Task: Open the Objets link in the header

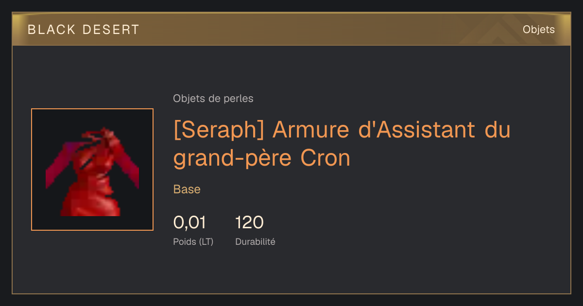Action: coord(538,30)
